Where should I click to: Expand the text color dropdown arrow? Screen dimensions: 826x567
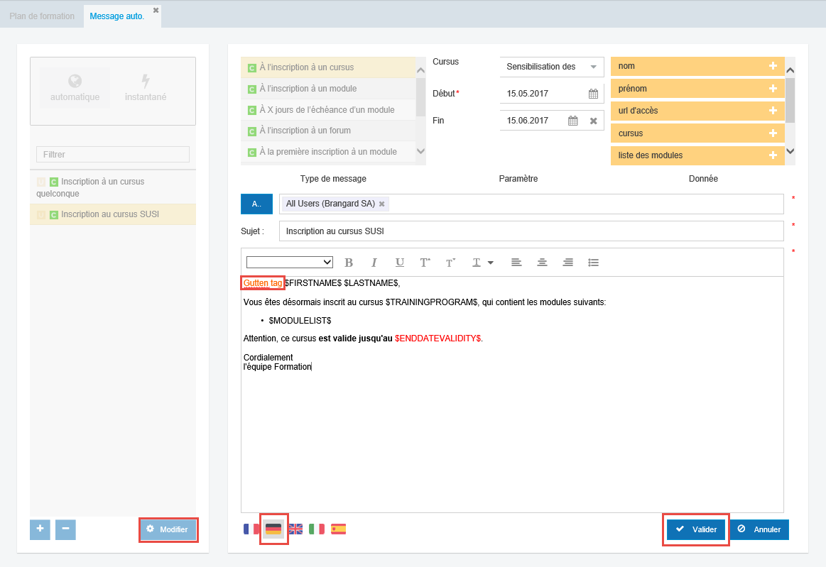490,263
